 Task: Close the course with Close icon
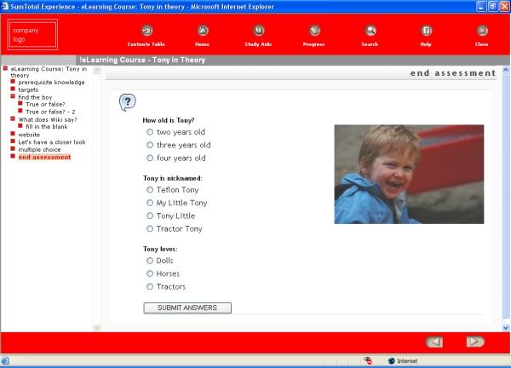pyautogui.click(x=482, y=31)
